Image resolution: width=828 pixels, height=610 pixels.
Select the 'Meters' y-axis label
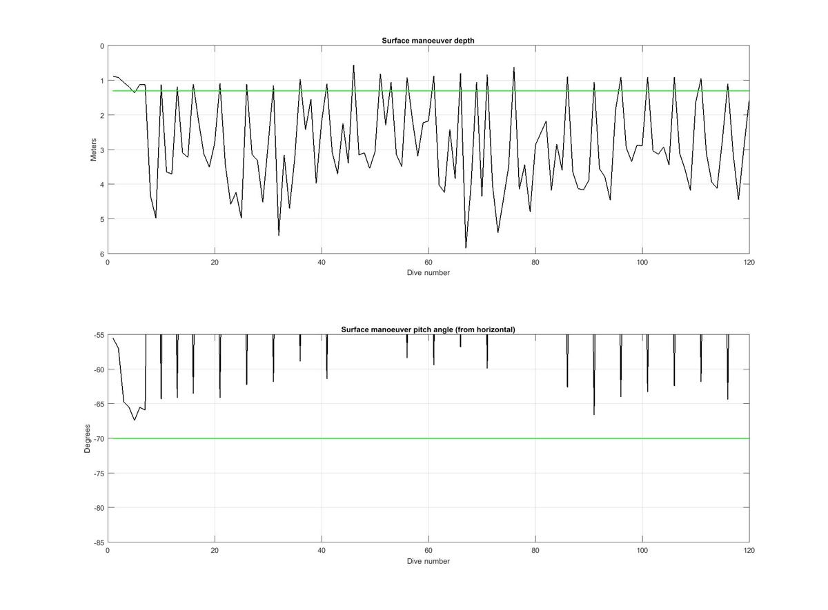tap(94, 150)
